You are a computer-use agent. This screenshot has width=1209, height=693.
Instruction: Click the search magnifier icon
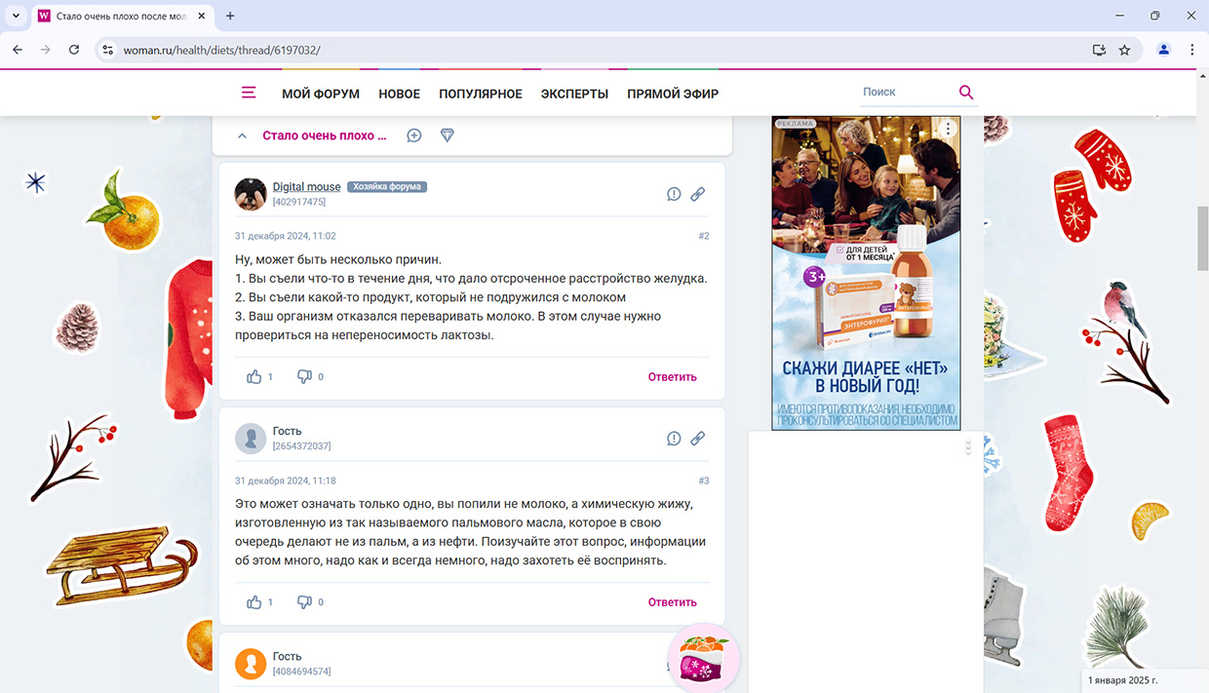coord(965,93)
